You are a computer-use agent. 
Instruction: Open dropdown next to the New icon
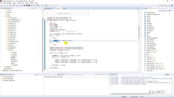tap(3, 5)
